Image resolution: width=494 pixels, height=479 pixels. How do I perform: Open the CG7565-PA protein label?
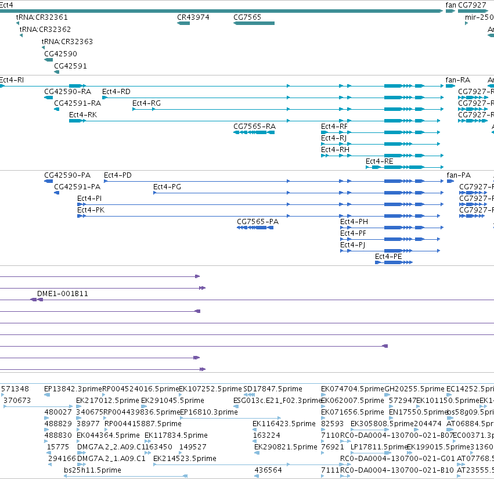[258, 222]
